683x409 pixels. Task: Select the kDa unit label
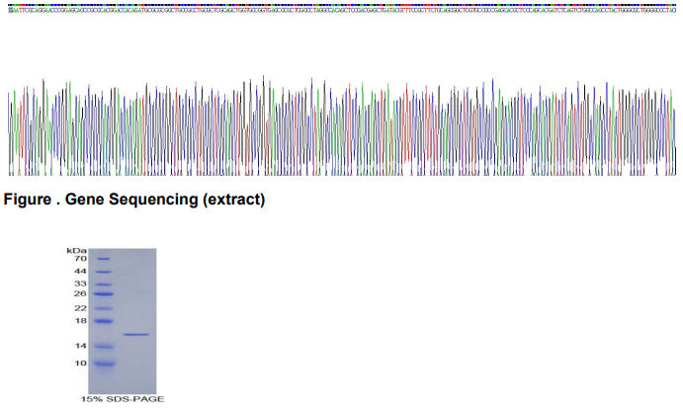(77, 251)
